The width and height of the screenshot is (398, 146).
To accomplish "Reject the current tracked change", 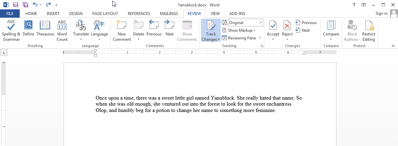I will pos(287,26).
